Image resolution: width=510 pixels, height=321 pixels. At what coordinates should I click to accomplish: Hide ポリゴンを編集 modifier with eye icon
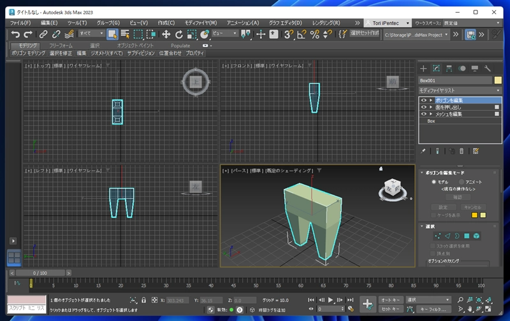point(423,101)
